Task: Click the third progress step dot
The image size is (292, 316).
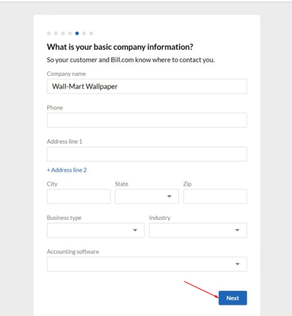Action: (63, 33)
